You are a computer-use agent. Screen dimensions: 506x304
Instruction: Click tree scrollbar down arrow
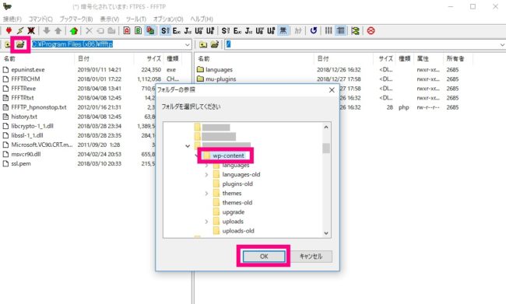tap(326, 232)
